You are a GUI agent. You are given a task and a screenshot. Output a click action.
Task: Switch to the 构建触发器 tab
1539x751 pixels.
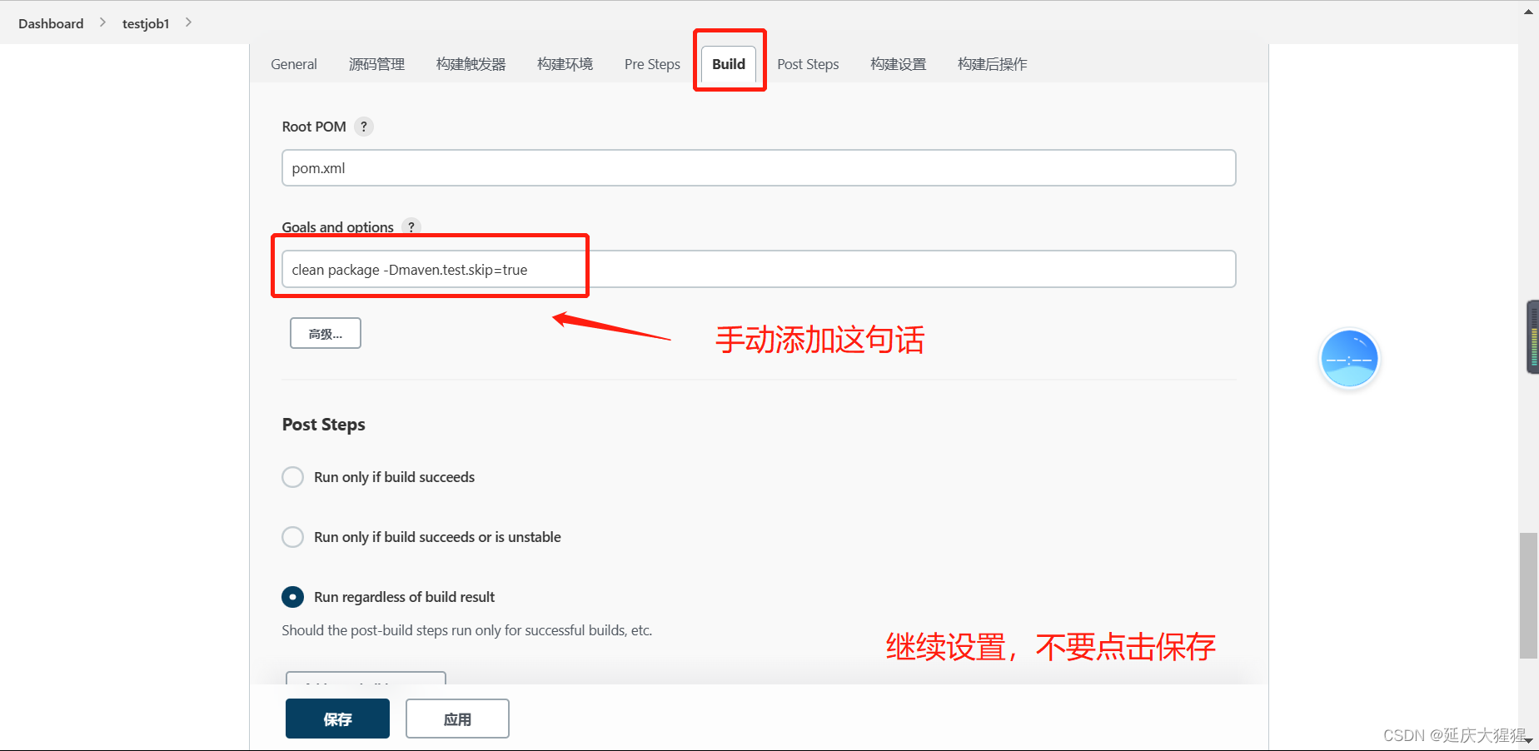click(471, 64)
